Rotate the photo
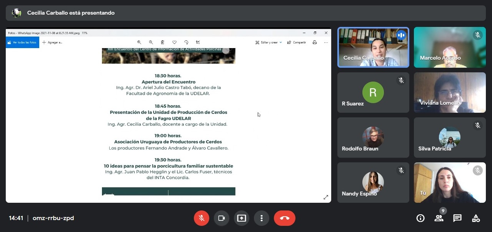Screen dimensions: 492x232 pyautogui.click(x=186, y=42)
